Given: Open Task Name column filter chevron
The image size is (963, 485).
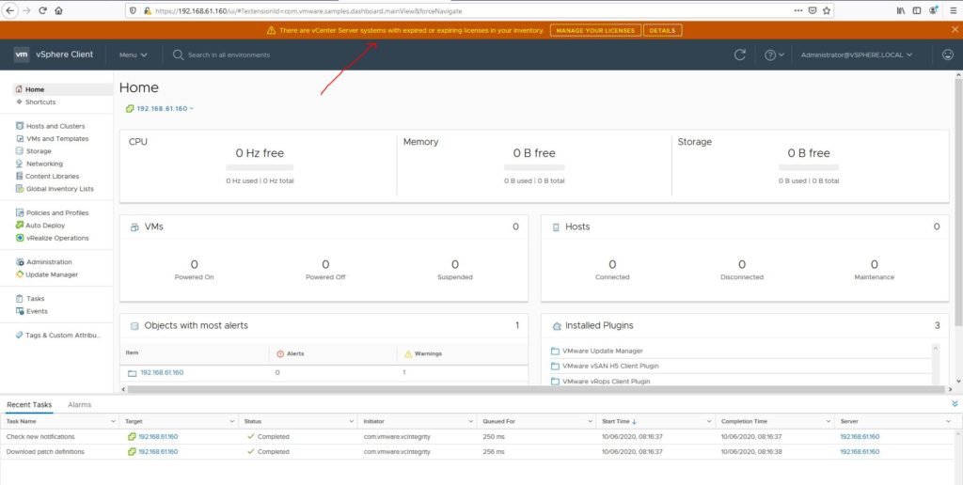Looking at the screenshot, I should pos(113,422).
